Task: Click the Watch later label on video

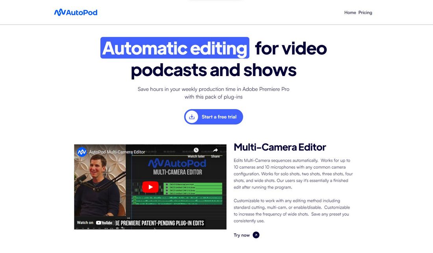Action: point(196,157)
